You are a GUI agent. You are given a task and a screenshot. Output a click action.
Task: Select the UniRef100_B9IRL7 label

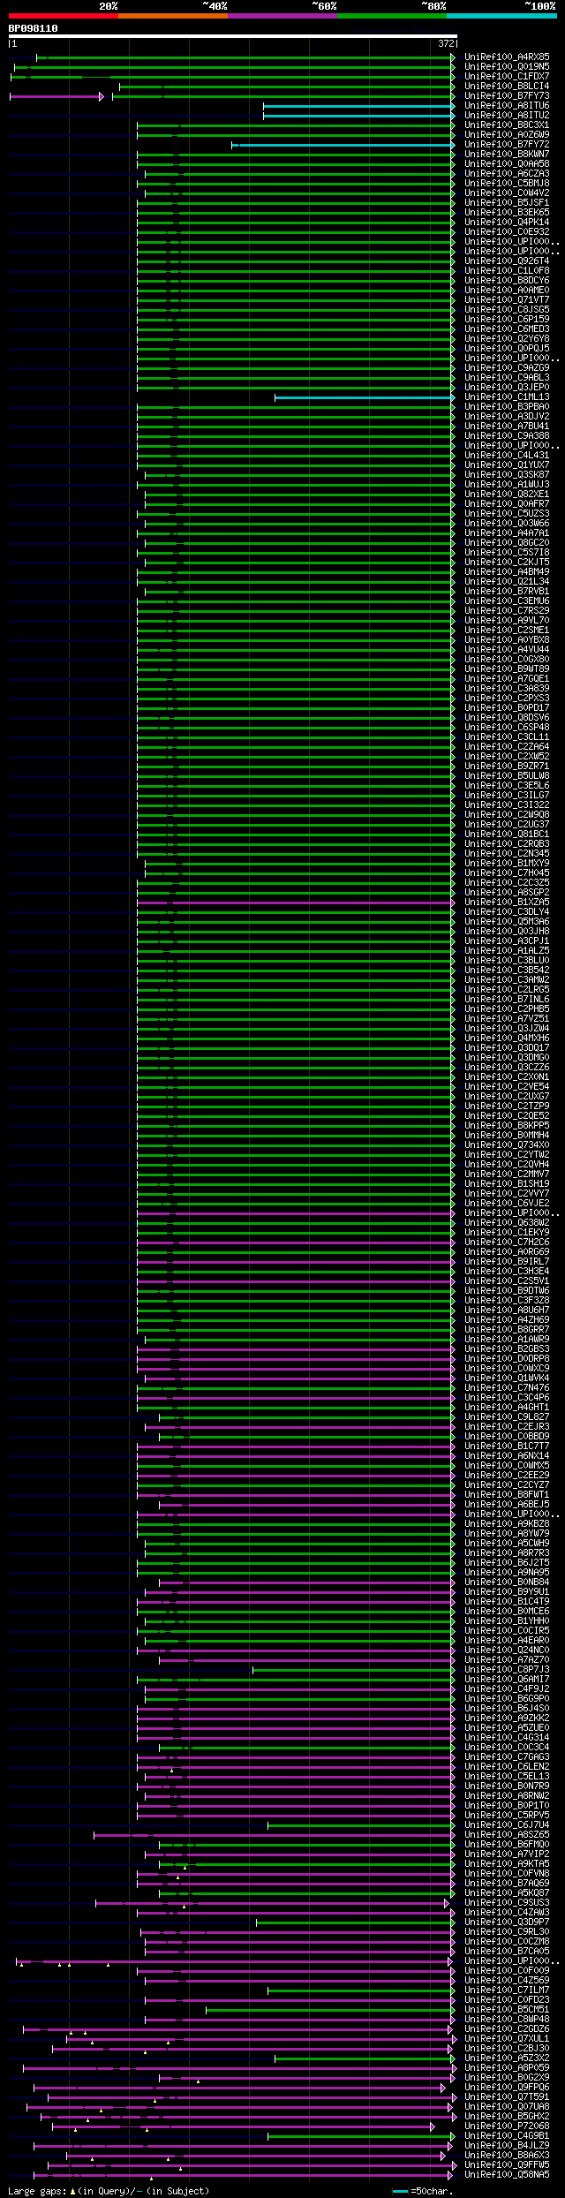[507, 1262]
